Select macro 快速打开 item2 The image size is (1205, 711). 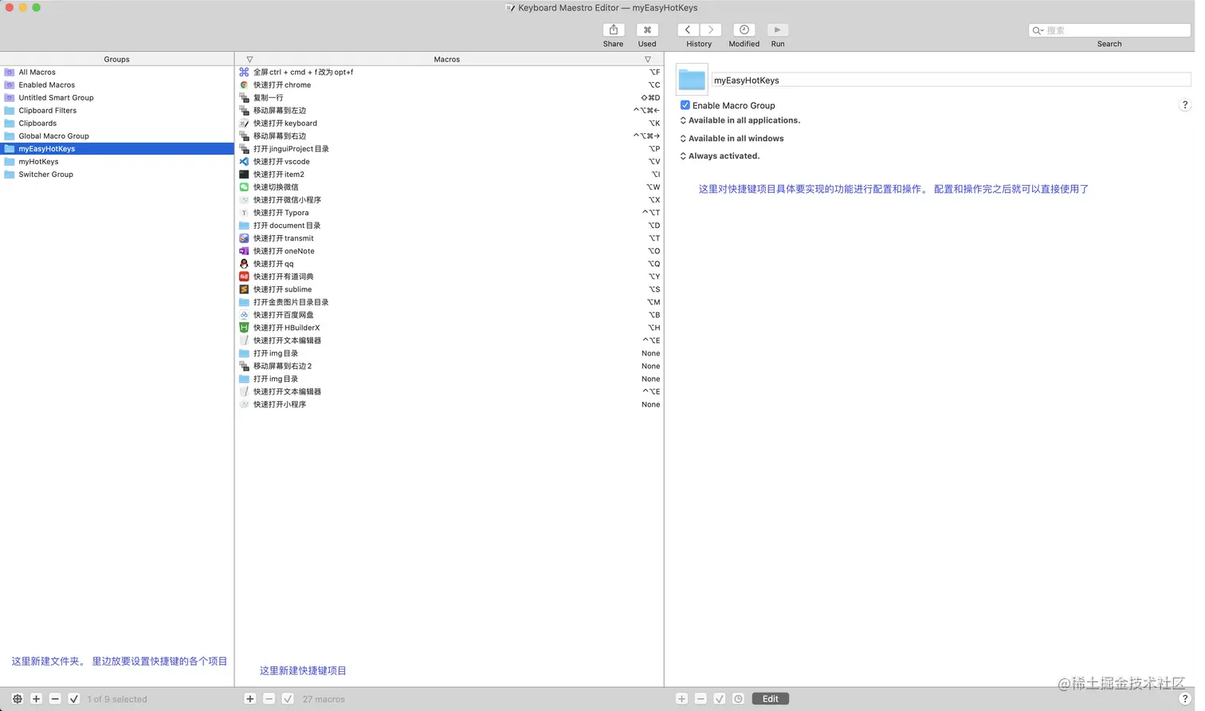point(449,174)
